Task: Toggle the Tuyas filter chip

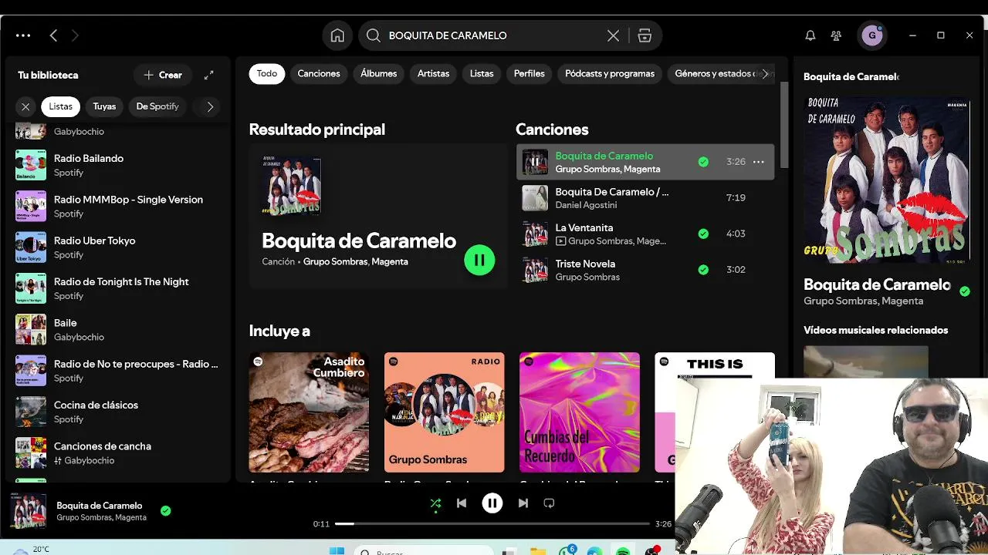Action: tap(104, 106)
